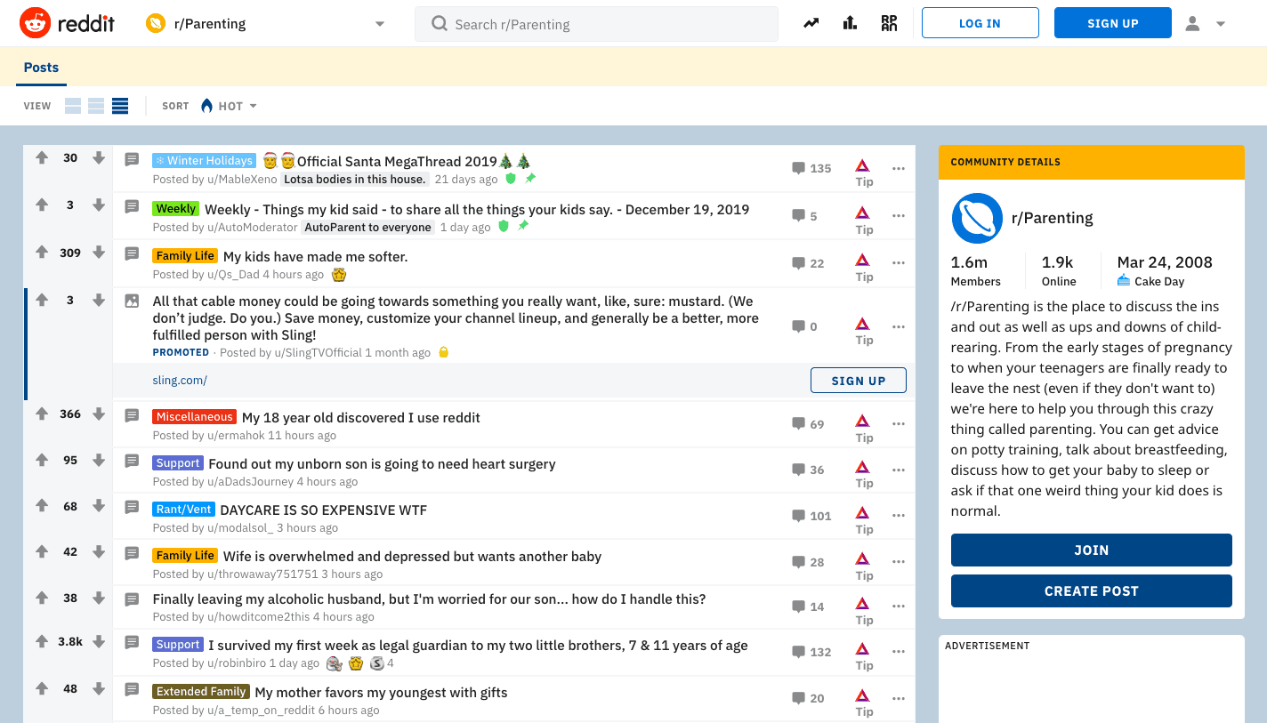Open more options for legal guardian post
The width and height of the screenshot is (1267, 723).
(x=899, y=652)
